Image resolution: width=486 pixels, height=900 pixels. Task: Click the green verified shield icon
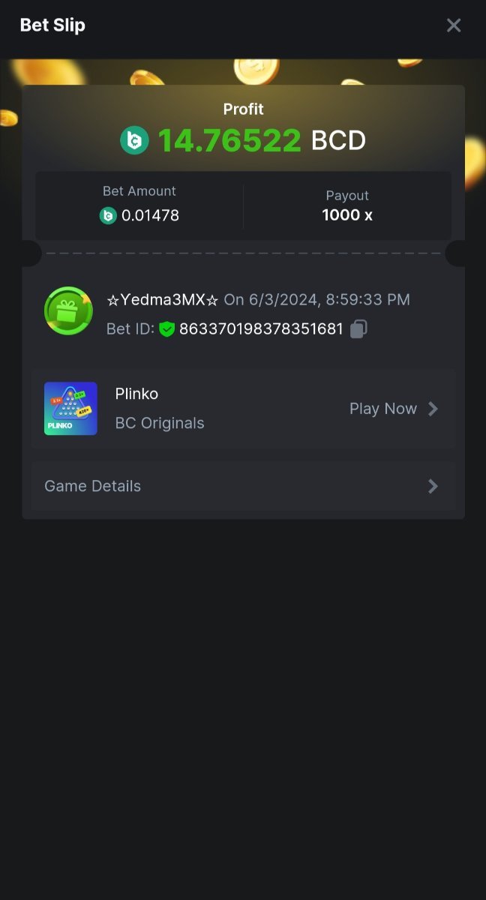tap(166, 328)
